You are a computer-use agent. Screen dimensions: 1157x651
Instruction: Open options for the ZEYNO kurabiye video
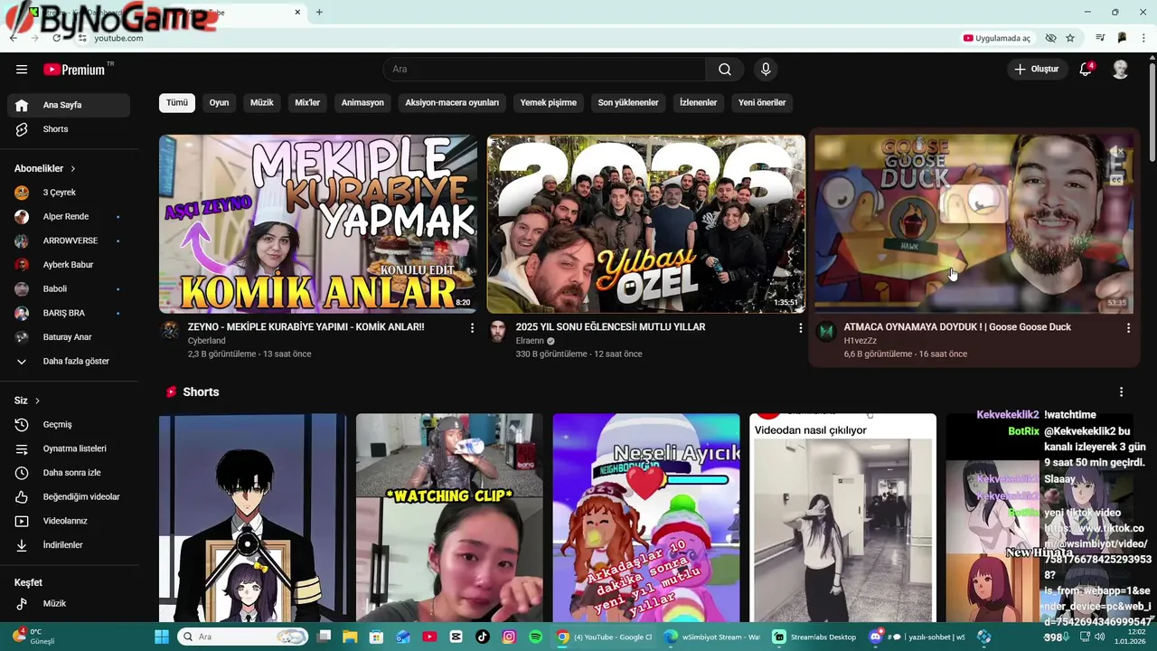point(472,328)
